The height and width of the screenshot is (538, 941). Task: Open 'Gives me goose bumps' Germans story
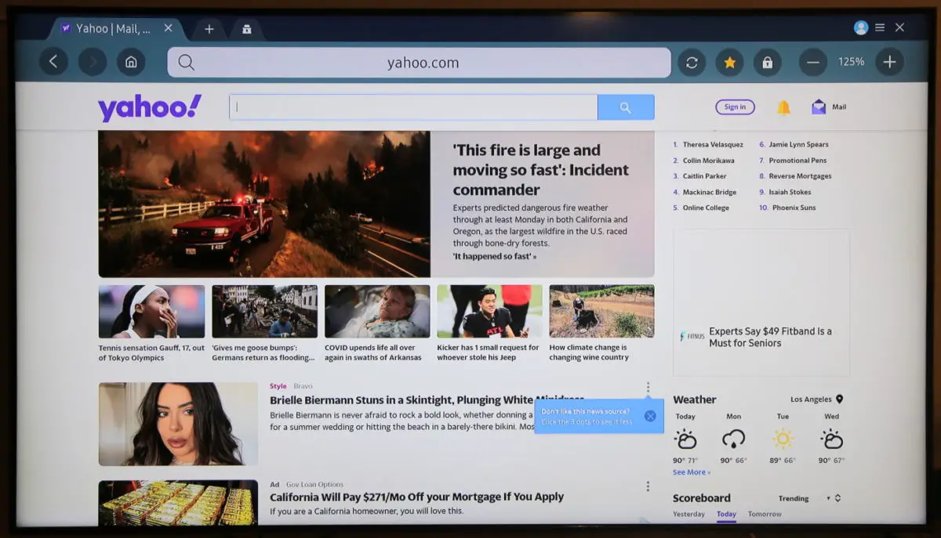pos(264,323)
